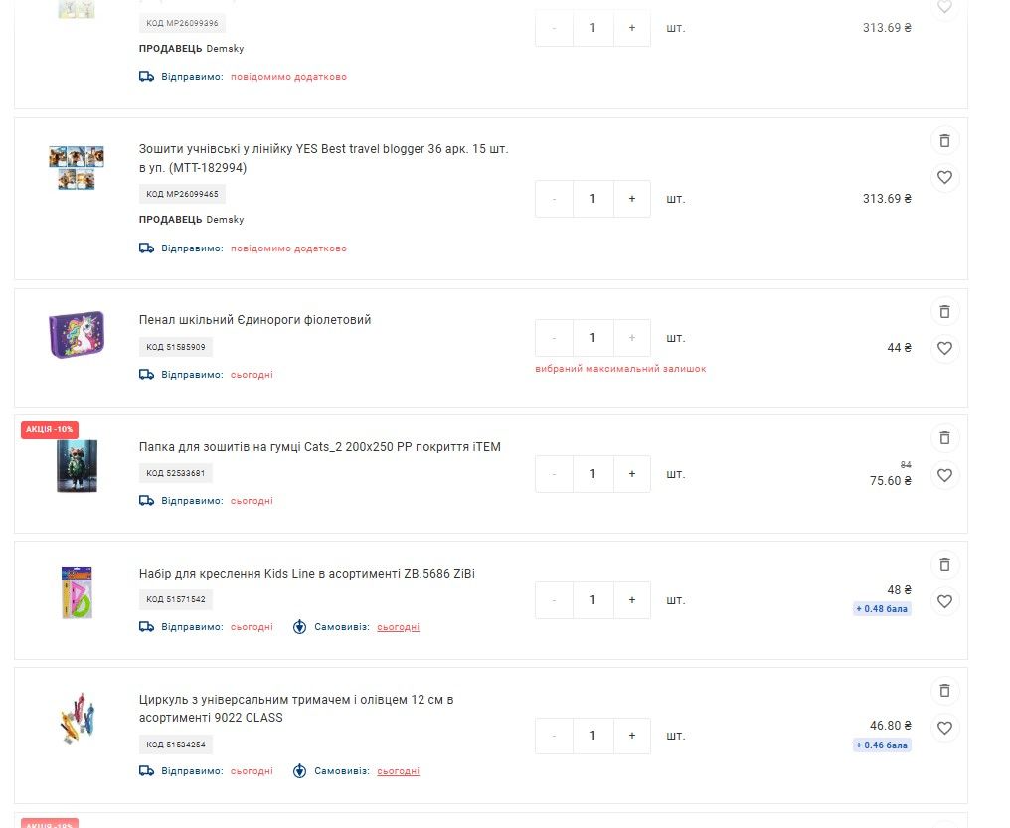Delete the Cats_2 folder from cart
The height and width of the screenshot is (828, 1010).
[944, 437]
